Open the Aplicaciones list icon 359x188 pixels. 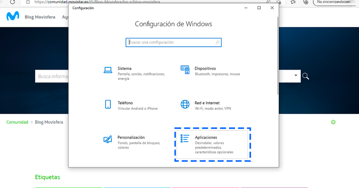pos(185,138)
